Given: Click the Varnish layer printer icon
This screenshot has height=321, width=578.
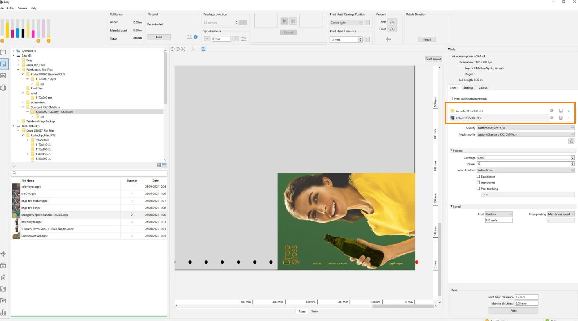Looking at the screenshot, I should (561, 111).
